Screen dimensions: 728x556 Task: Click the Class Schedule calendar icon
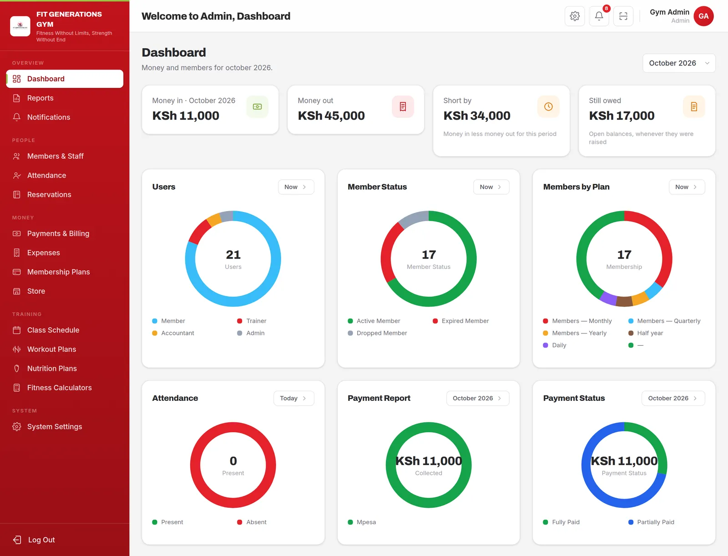coord(17,330)
